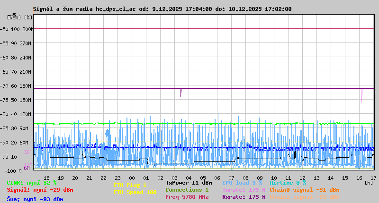
Task: Click the "03" hour label on x-axis
Action: [x=174, y=178]
